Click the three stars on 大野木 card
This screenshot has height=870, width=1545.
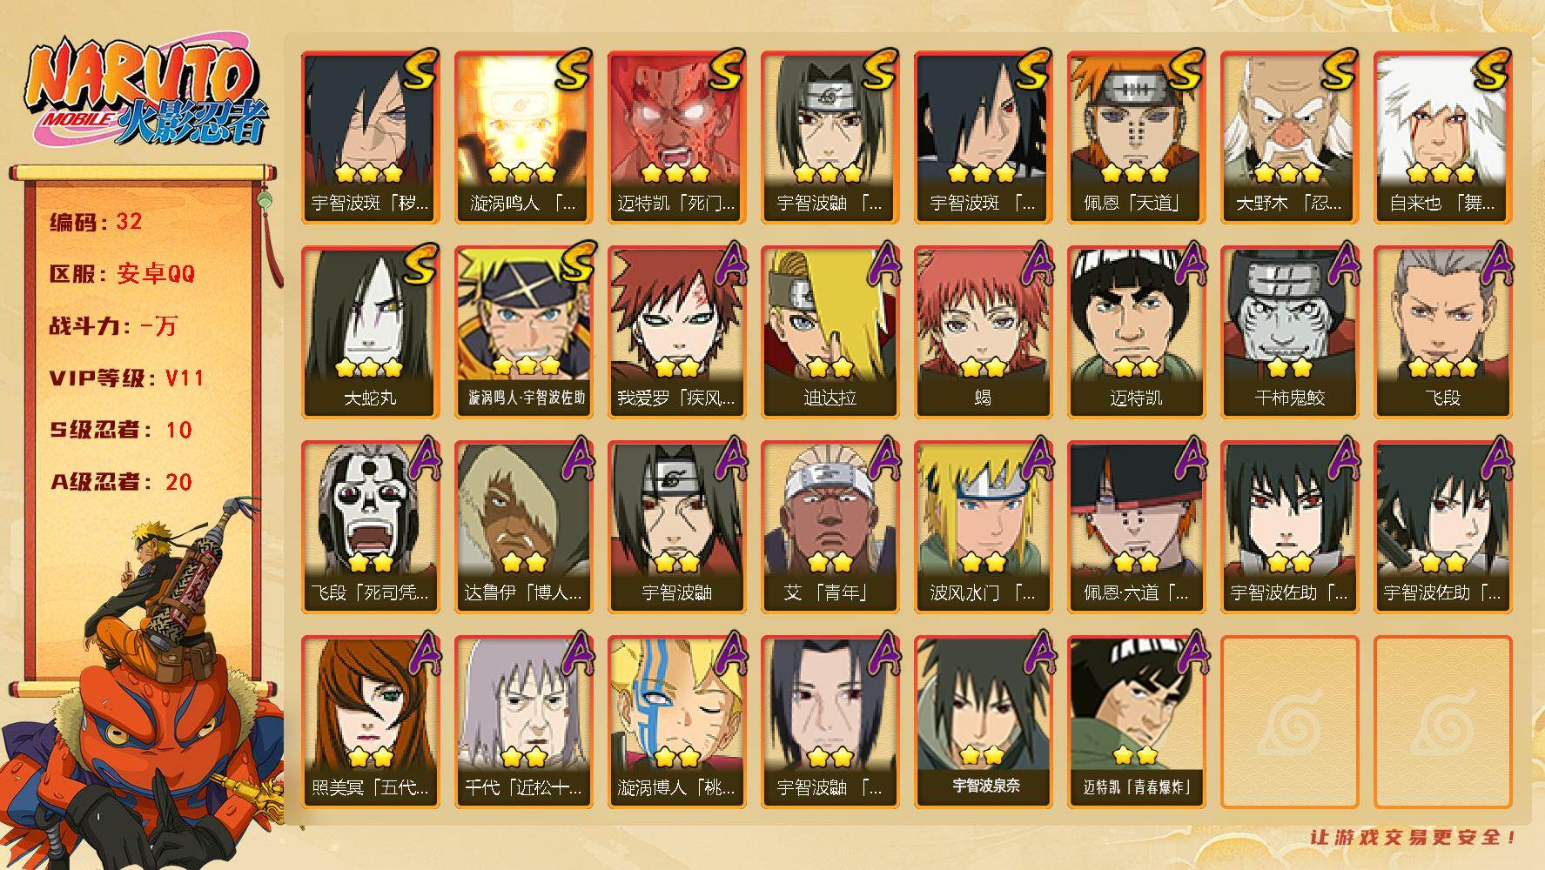coord(1289,173)
